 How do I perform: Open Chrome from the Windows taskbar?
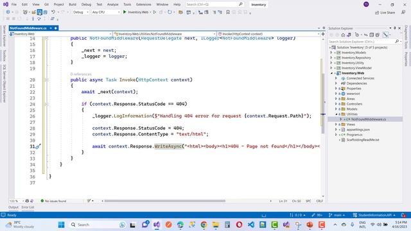pos(204,225)
